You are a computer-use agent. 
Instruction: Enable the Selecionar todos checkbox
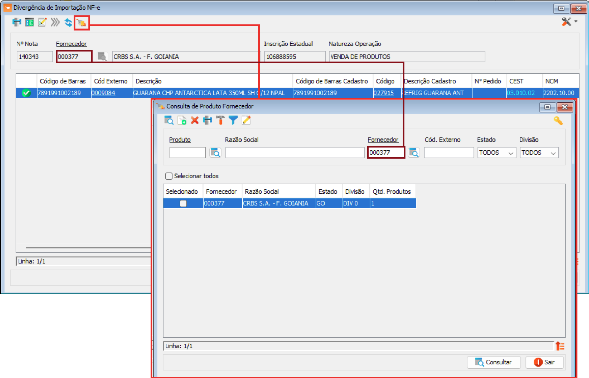[x=169, y=176]
